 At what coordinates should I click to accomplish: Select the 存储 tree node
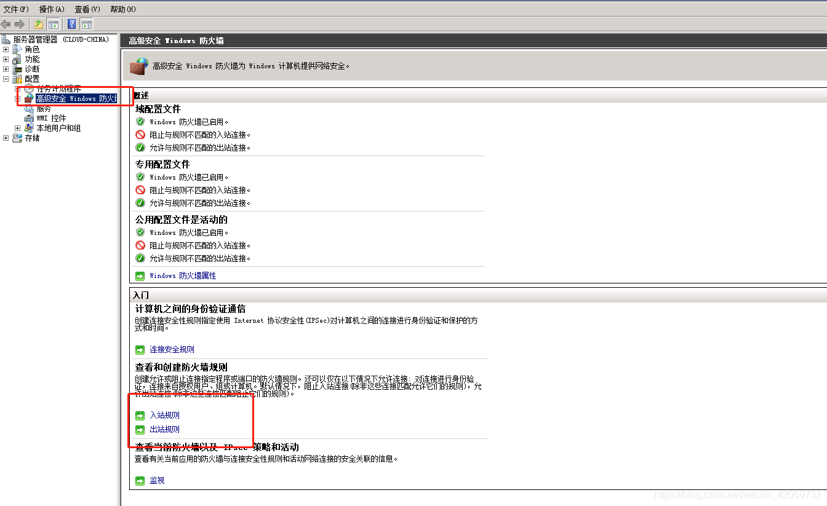[32, 138]
